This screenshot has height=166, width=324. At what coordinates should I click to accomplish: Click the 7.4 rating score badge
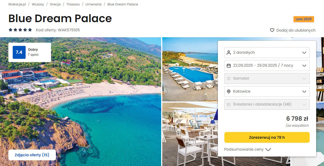(x=19, y=52)
